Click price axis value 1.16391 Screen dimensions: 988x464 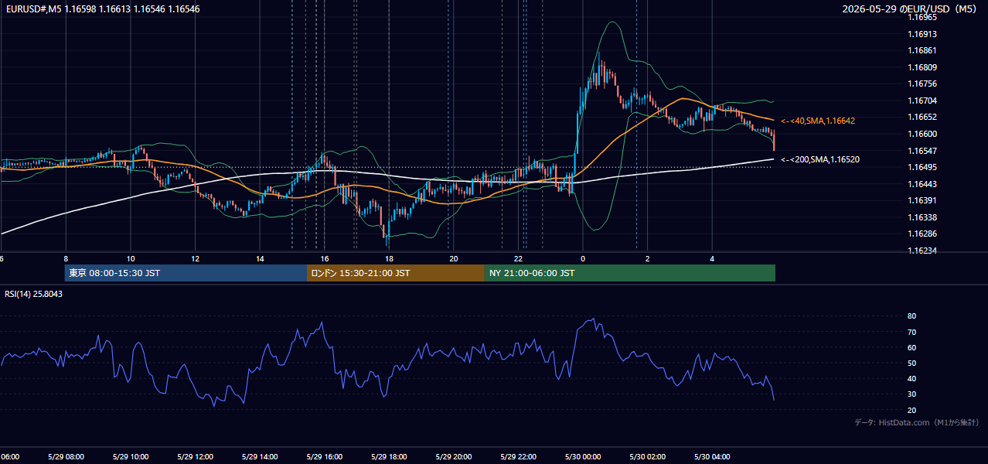pyautogui.click(x=923, y=200)
